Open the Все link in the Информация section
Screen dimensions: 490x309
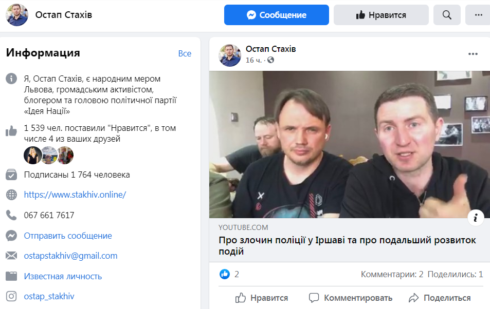(x=185, y=54)
